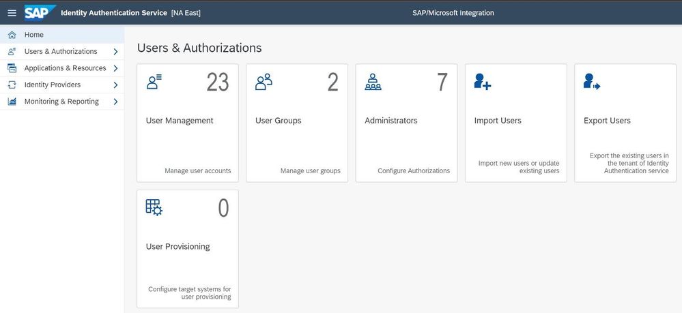
Task: Expand the Users & Authorizations chevron
Action: pos(115,51)
